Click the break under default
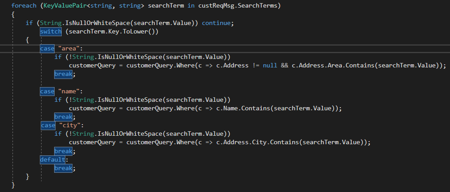 [63, 168]
